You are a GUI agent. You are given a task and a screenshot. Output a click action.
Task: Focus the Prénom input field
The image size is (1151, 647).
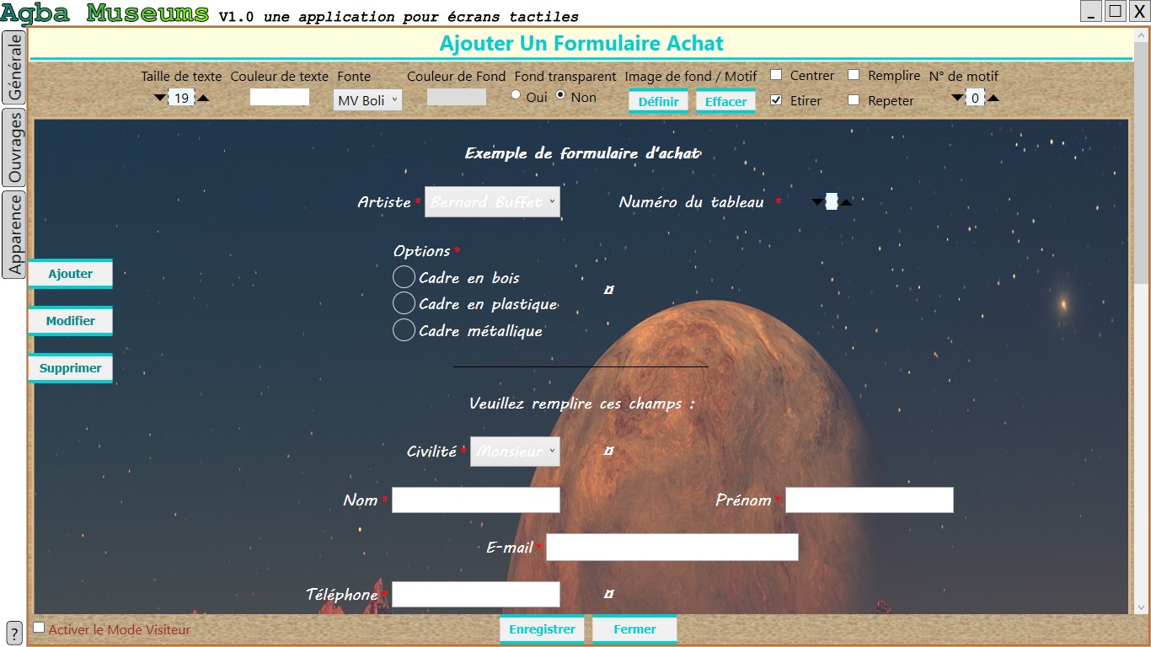[x=870, y=500]
